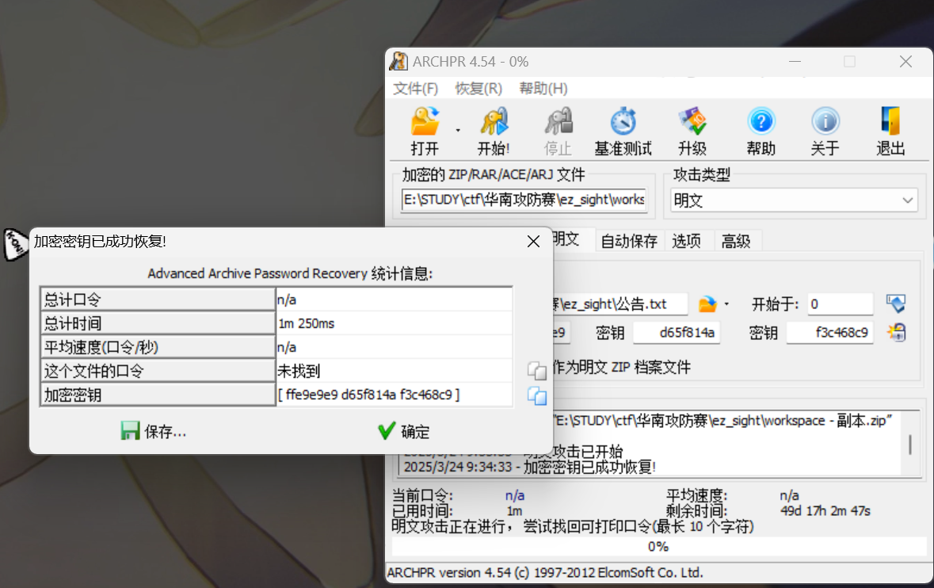Click the grey copy icon beside 未找到
Screen dimensions: 934x588
point(537,371)
